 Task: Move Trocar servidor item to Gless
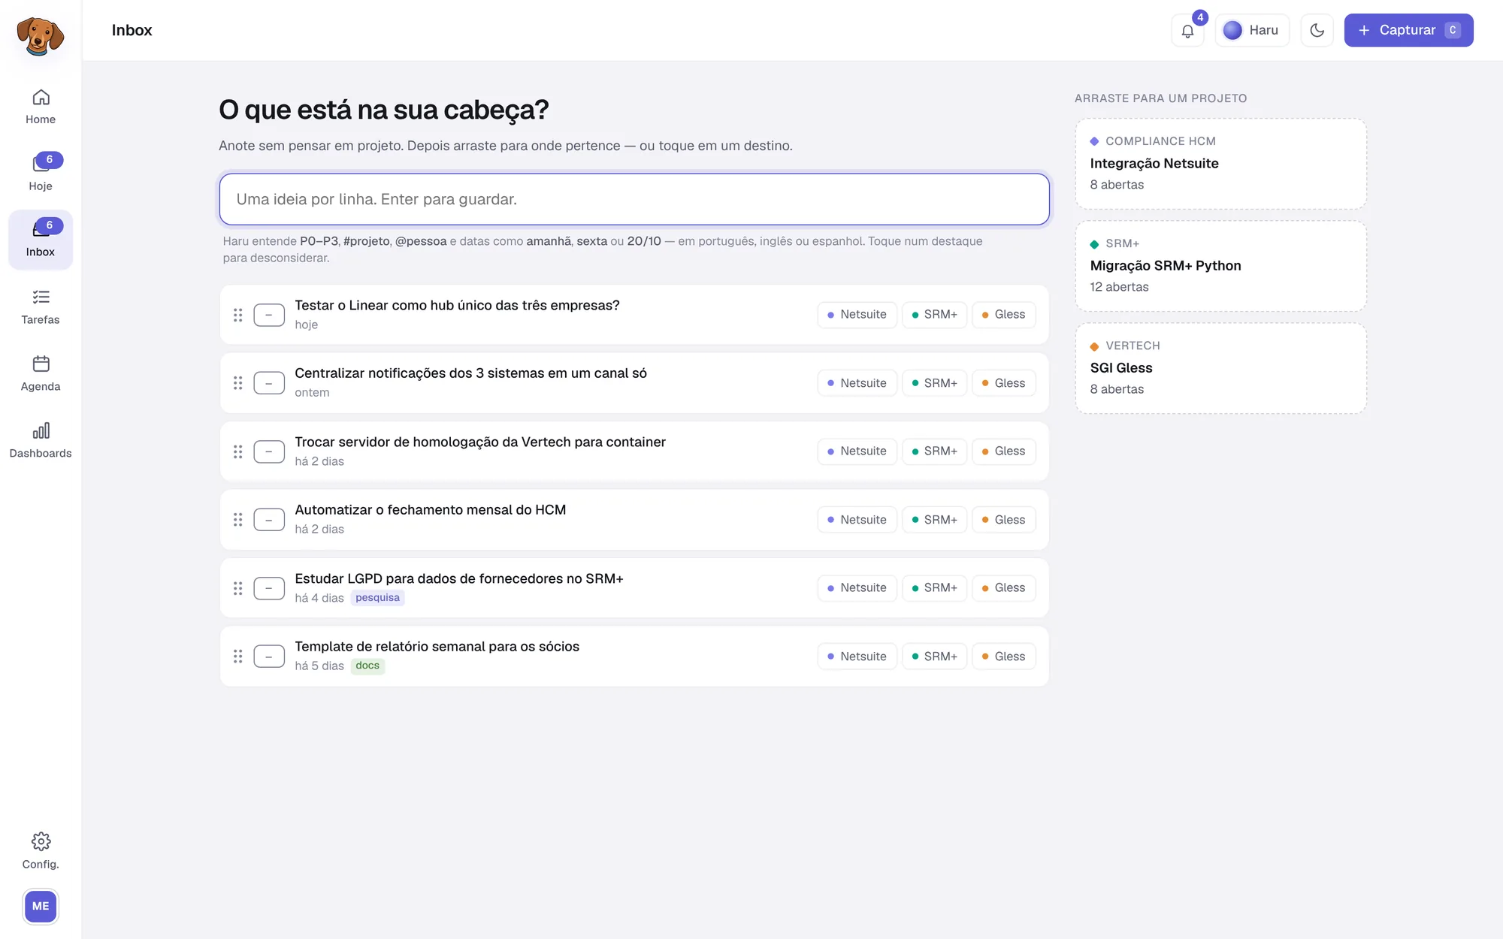(x=1003, y=451)
